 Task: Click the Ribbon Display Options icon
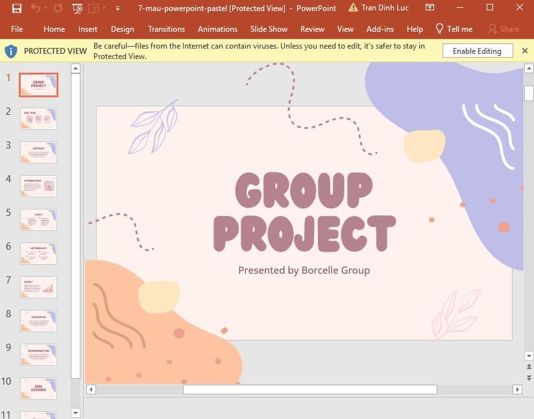(430, 8)
